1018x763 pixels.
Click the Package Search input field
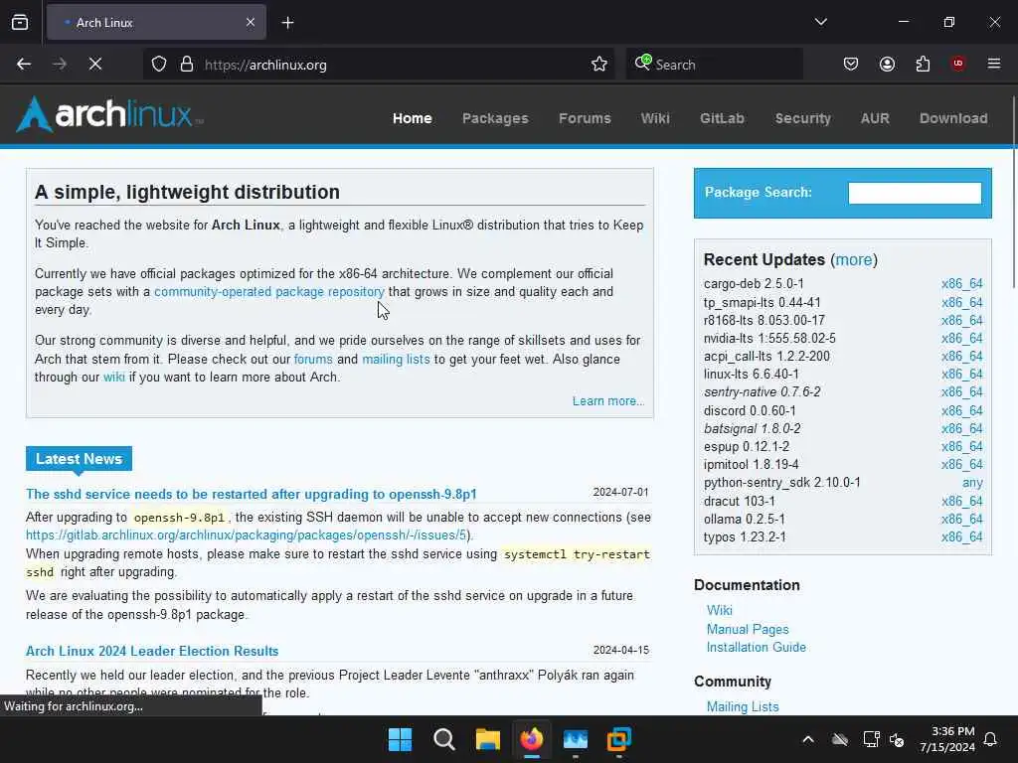pos(915,193)
